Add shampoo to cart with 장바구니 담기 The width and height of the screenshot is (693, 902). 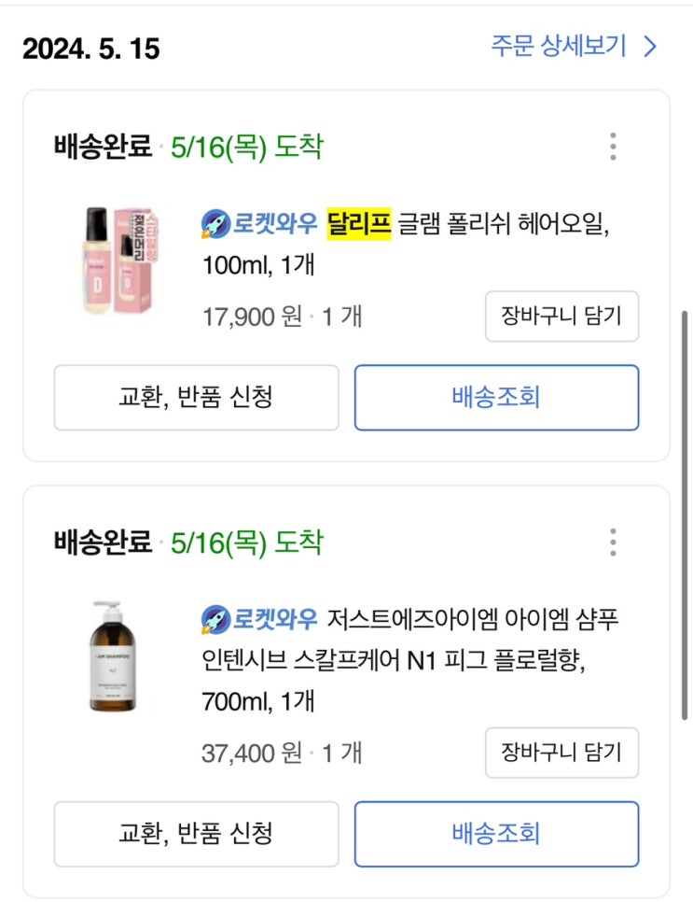(561, 752)
